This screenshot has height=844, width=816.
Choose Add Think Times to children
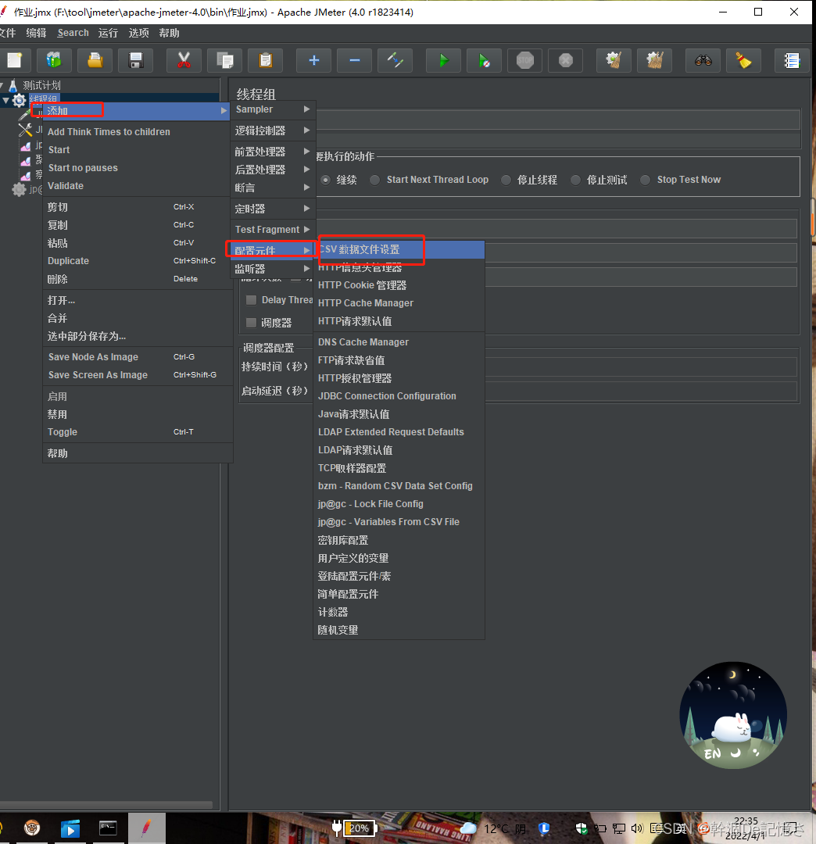(136, 132)
